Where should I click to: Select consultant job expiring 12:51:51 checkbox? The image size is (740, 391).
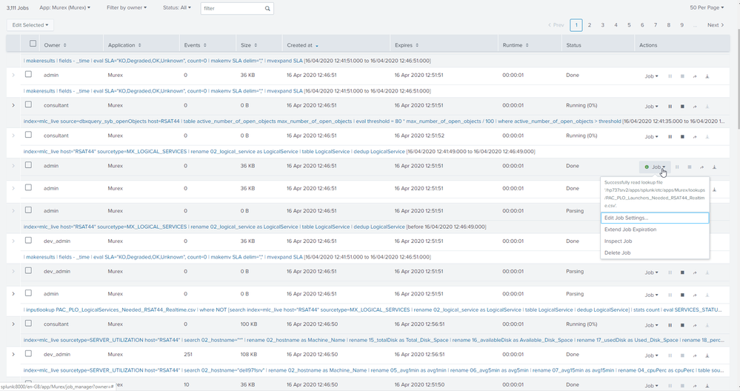28,104
